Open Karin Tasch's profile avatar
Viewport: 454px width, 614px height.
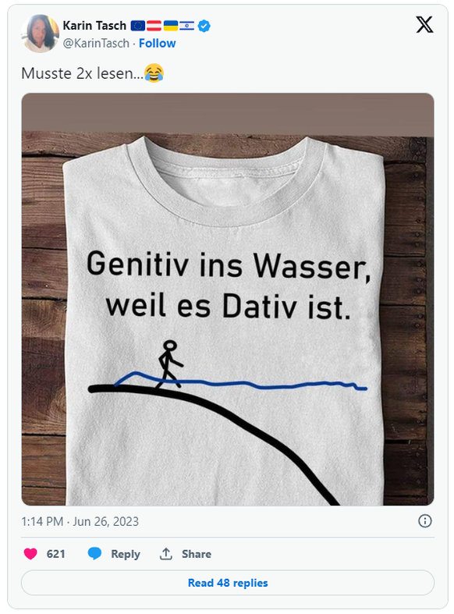tap(41, 34)
